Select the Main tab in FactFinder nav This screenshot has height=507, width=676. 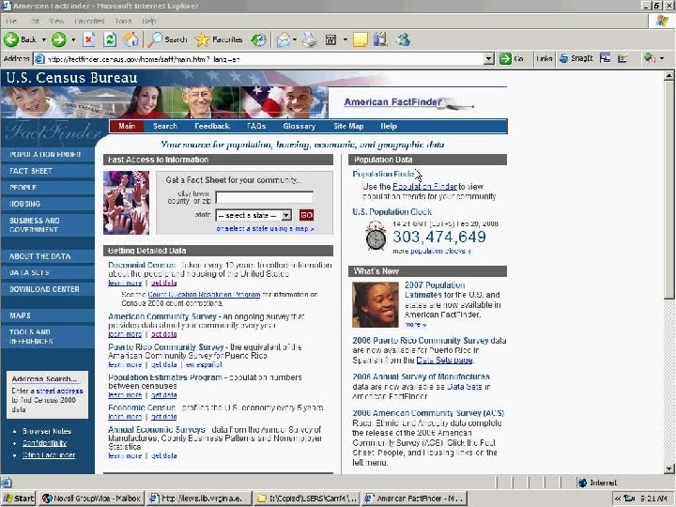pos(127,127)
